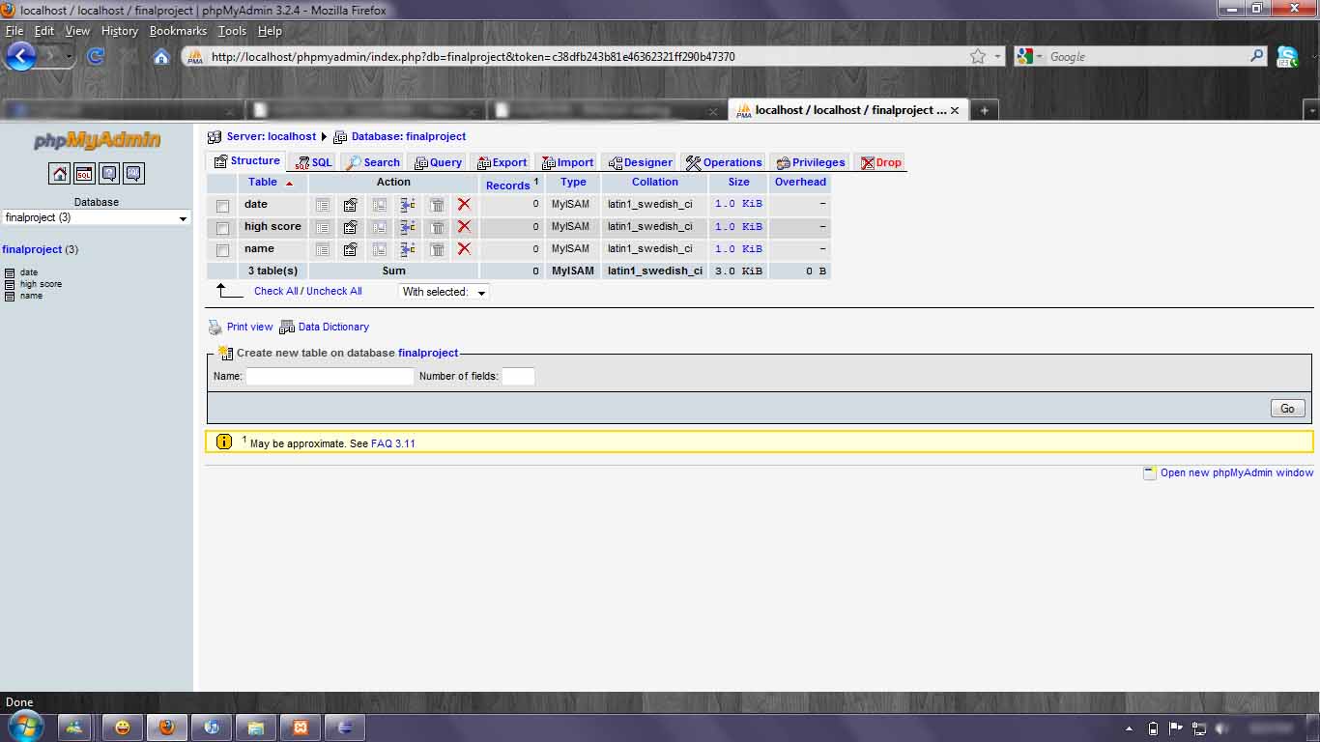Browse icon for high score table
Image resolution: width=1320 pixels, height=742 pixels.
point(323,227)
